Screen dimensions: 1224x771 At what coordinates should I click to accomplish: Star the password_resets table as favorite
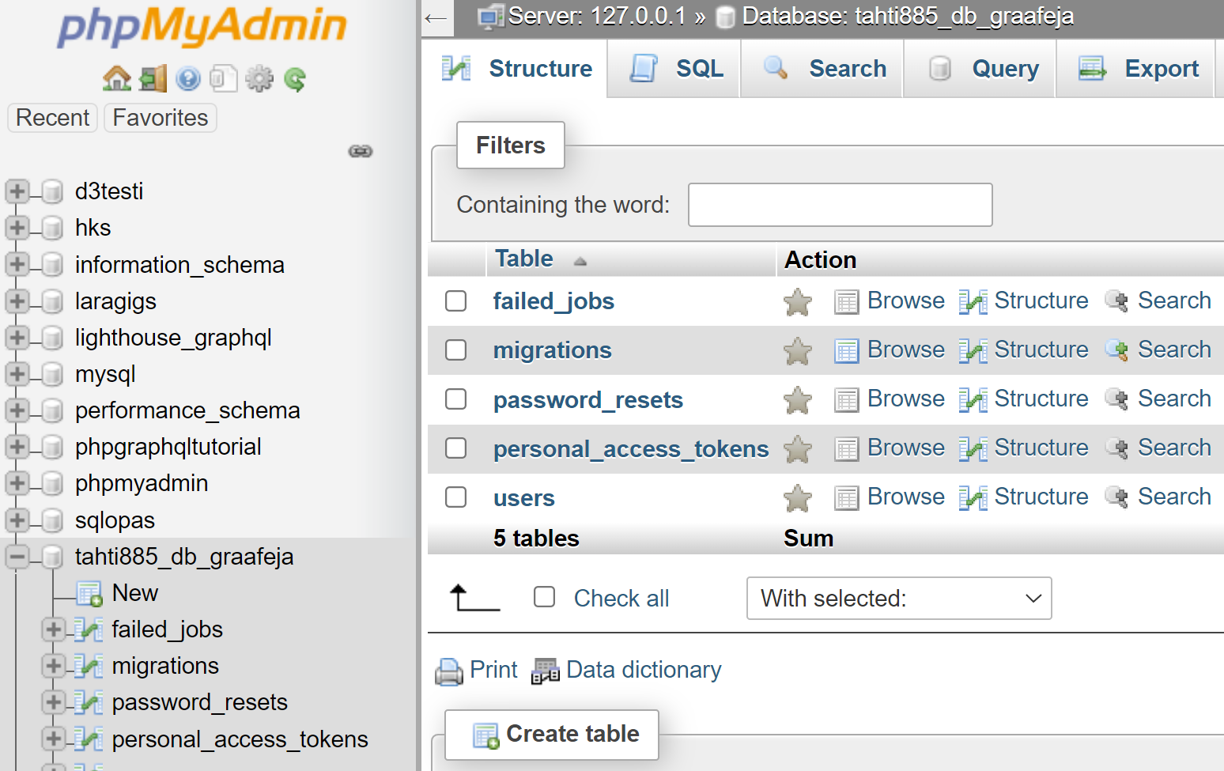(x=798, y=399)
